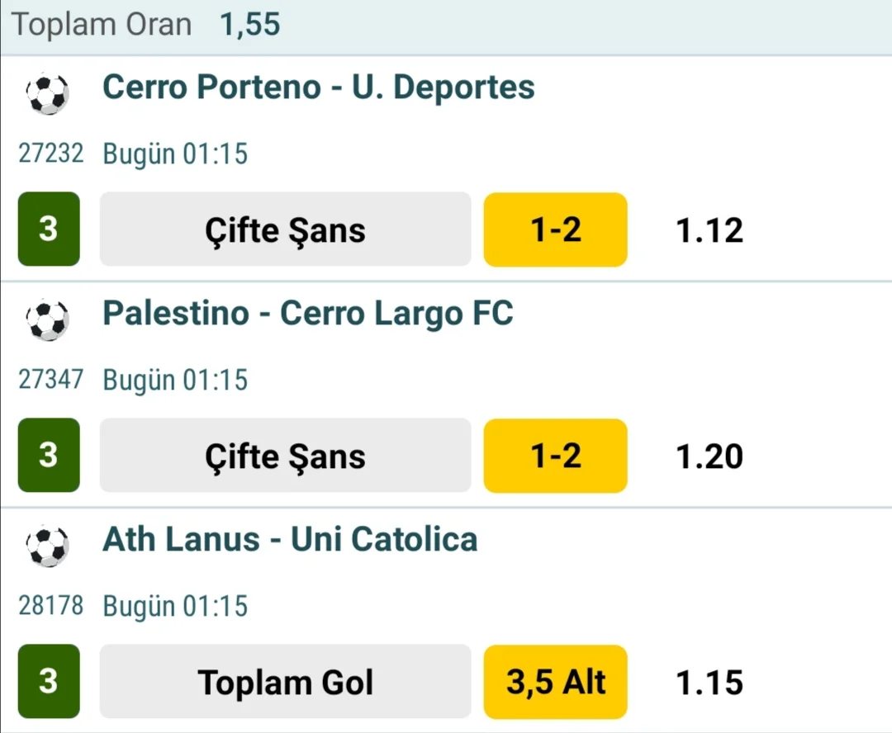Click Çifte Şans market for Cerro Porteno match

coord(285,229)
